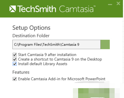Click the blurred green button at bottom right
The width and height of the screenshot is (124, 98).
tap(94, 93)
